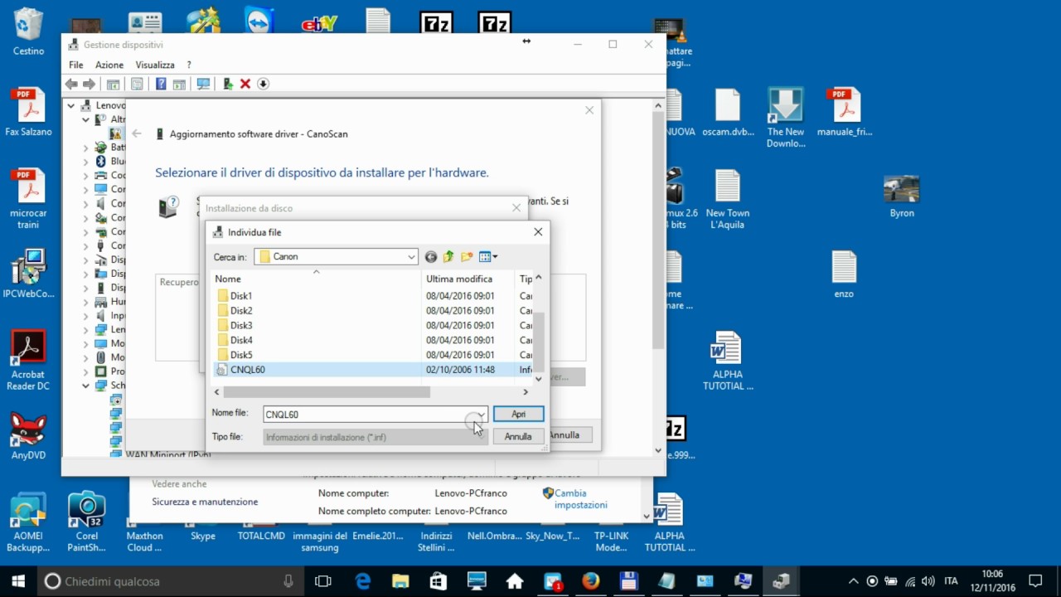
Task: Open the AnyDVD desktop icon
Action: (x=28, y=435)
